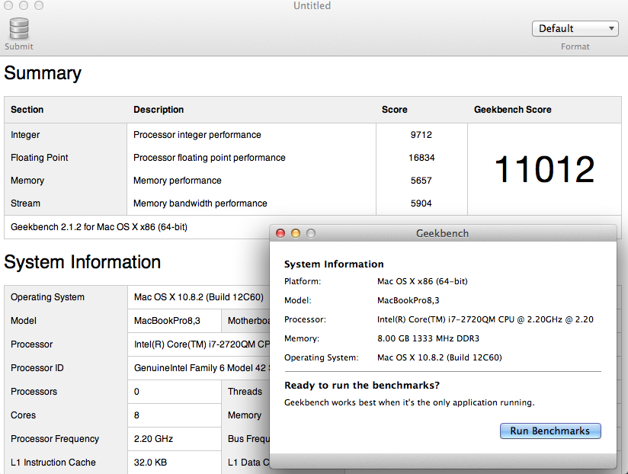Click the Threads label

point(245,392)
